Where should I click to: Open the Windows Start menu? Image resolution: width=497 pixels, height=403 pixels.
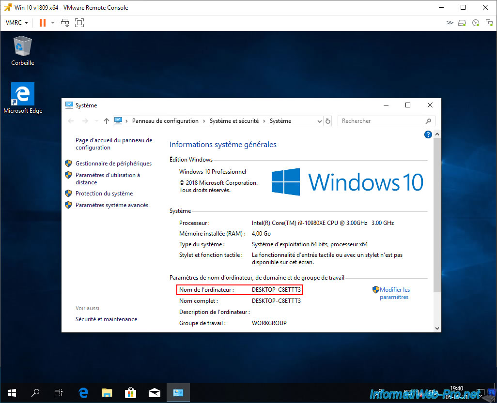point(12,393)
